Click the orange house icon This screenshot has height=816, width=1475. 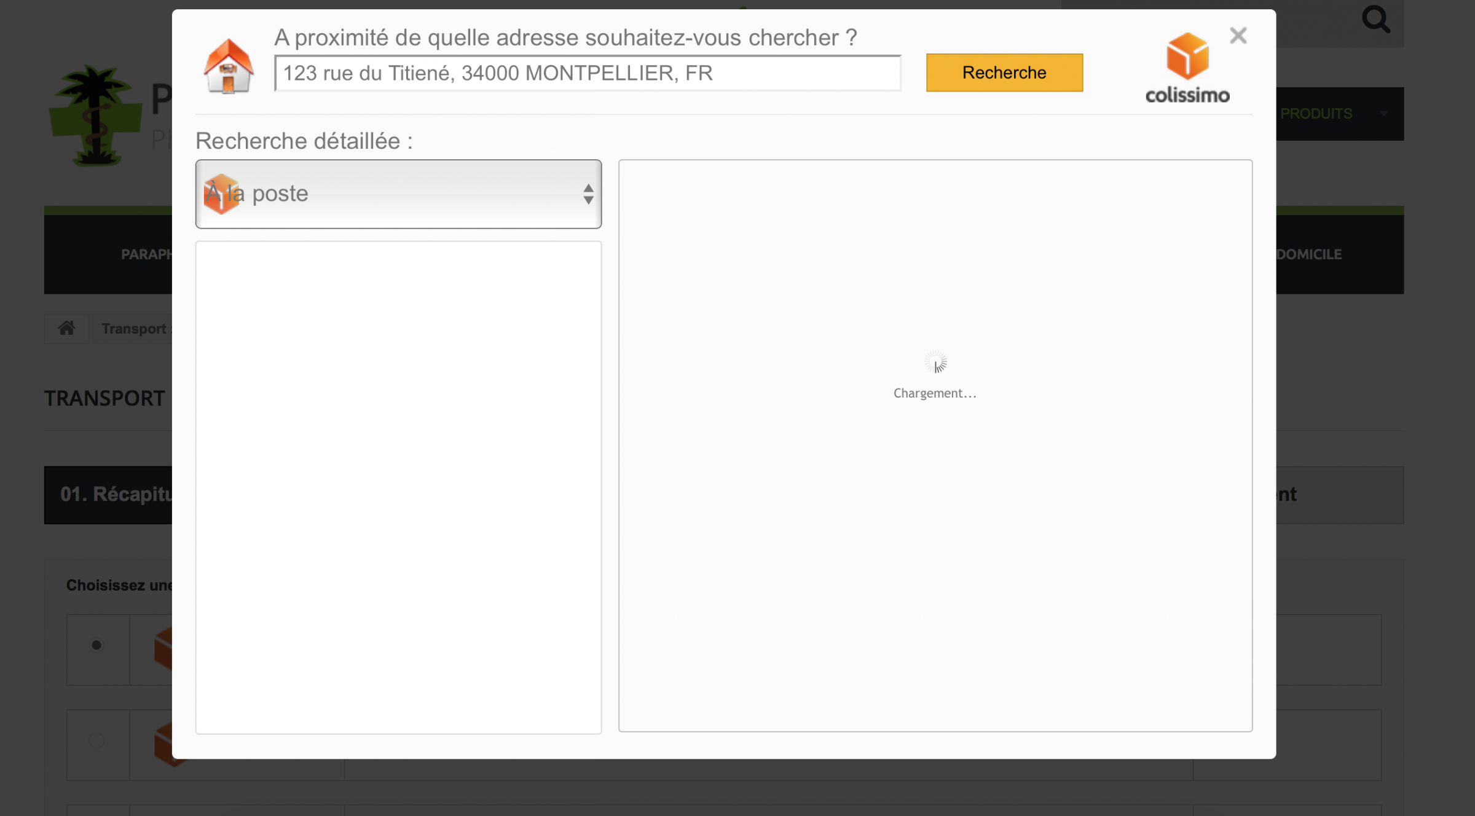[x=229, y=66]
